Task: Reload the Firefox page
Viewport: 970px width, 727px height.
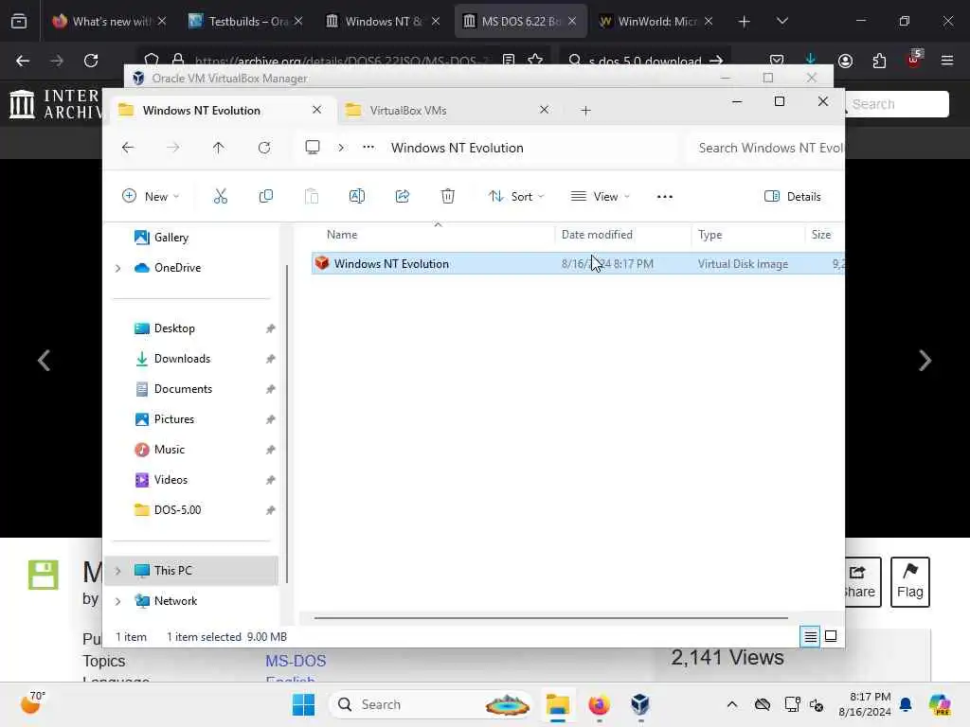Action: tap(91, 61)
